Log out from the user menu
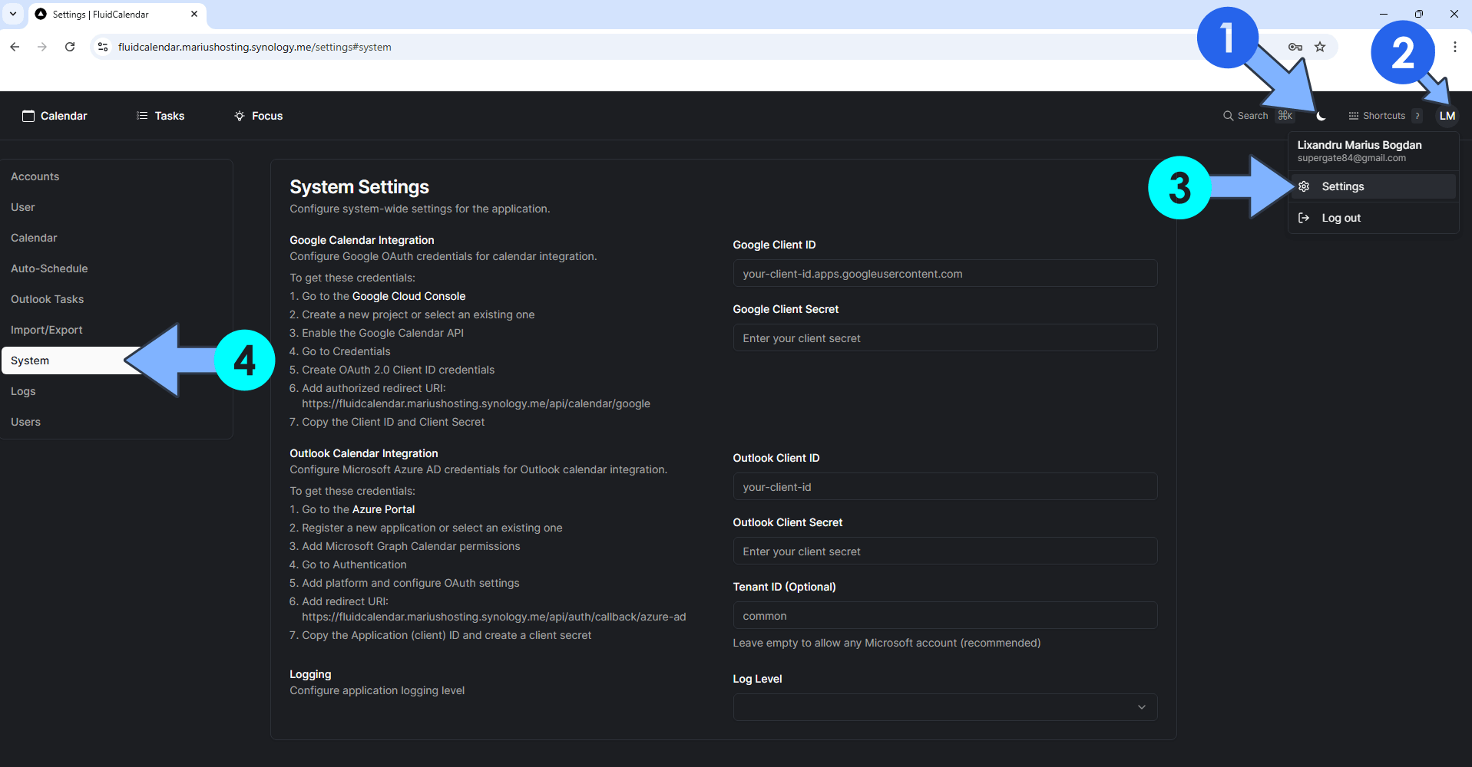The height and width of the screenshot is (767, 1472). coord(1373,218)
